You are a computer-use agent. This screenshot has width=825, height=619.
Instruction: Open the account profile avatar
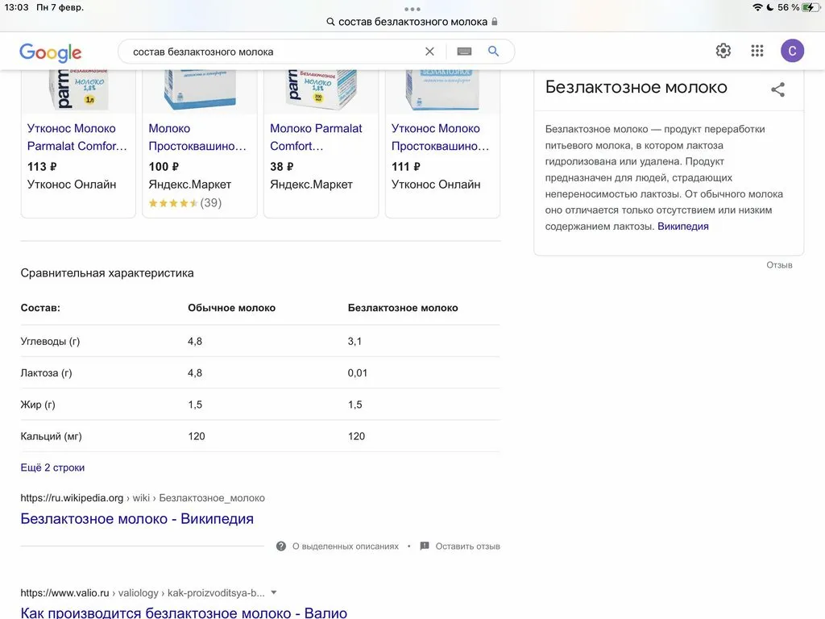(792, 52)
